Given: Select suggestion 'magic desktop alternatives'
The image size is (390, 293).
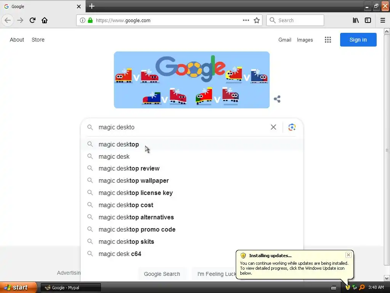Looking at the screenshot, I should [x=192, y=217].
